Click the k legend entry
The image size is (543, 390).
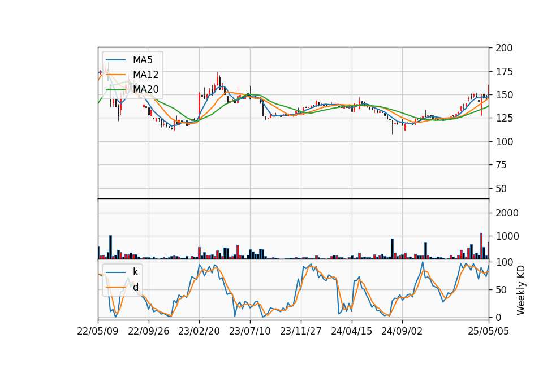coord(122,272)
